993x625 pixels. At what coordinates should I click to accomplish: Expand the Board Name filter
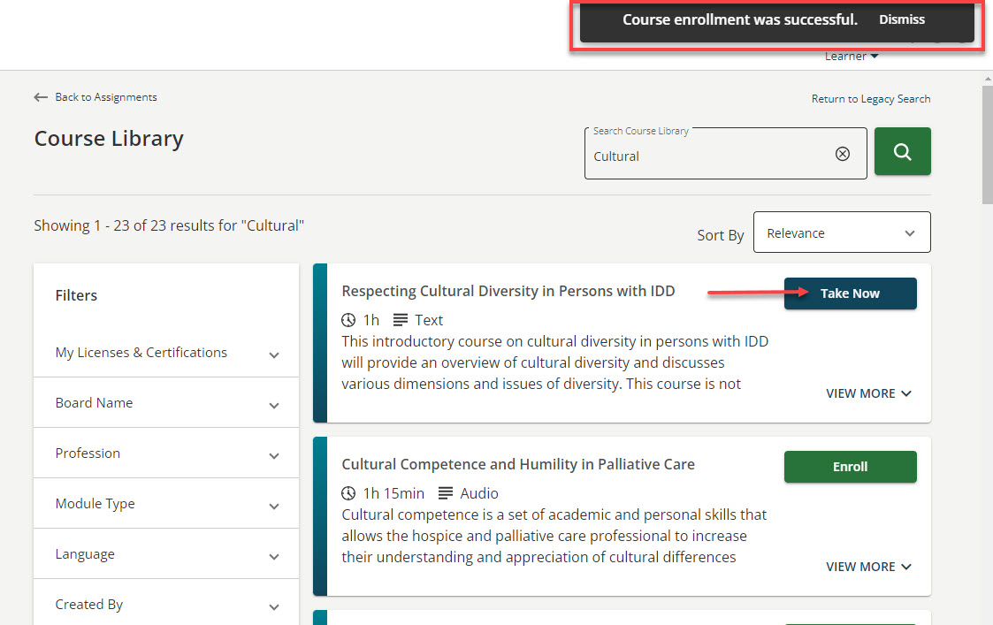273,403
